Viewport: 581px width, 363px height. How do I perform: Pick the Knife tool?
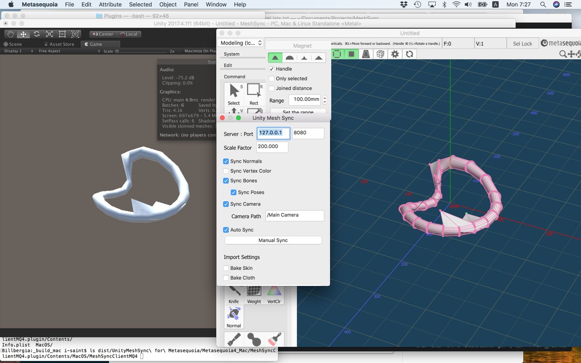tap(234, 295)
